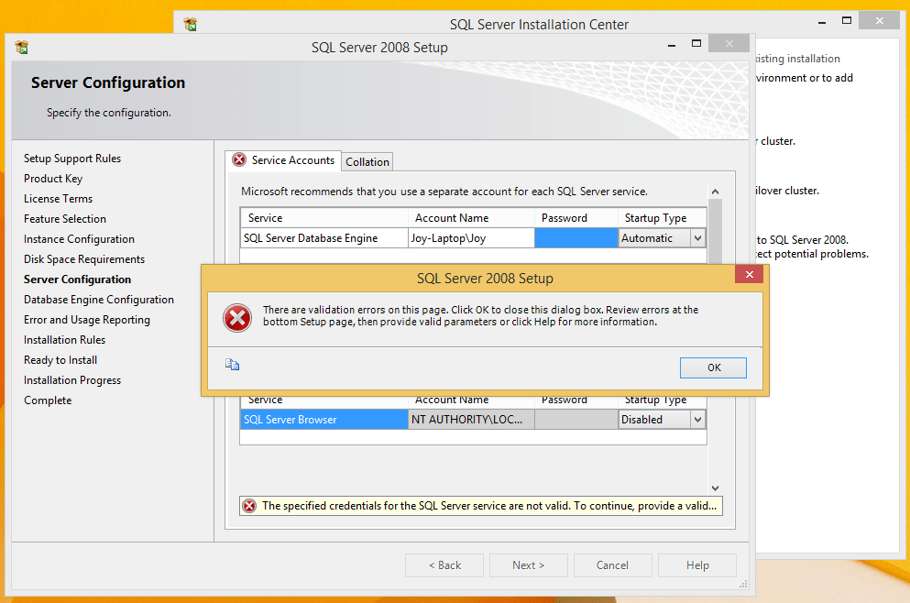
Task: Open Help for setup
Action: click(697, 565)
